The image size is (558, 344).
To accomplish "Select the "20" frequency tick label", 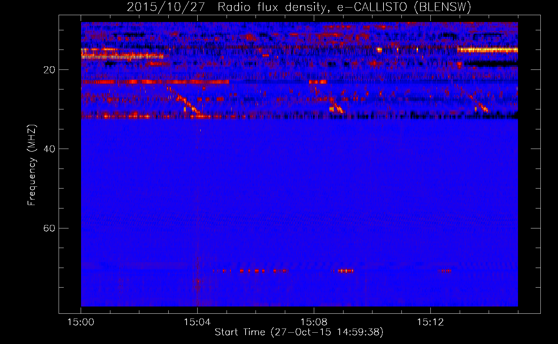I will tap(49, 70).
